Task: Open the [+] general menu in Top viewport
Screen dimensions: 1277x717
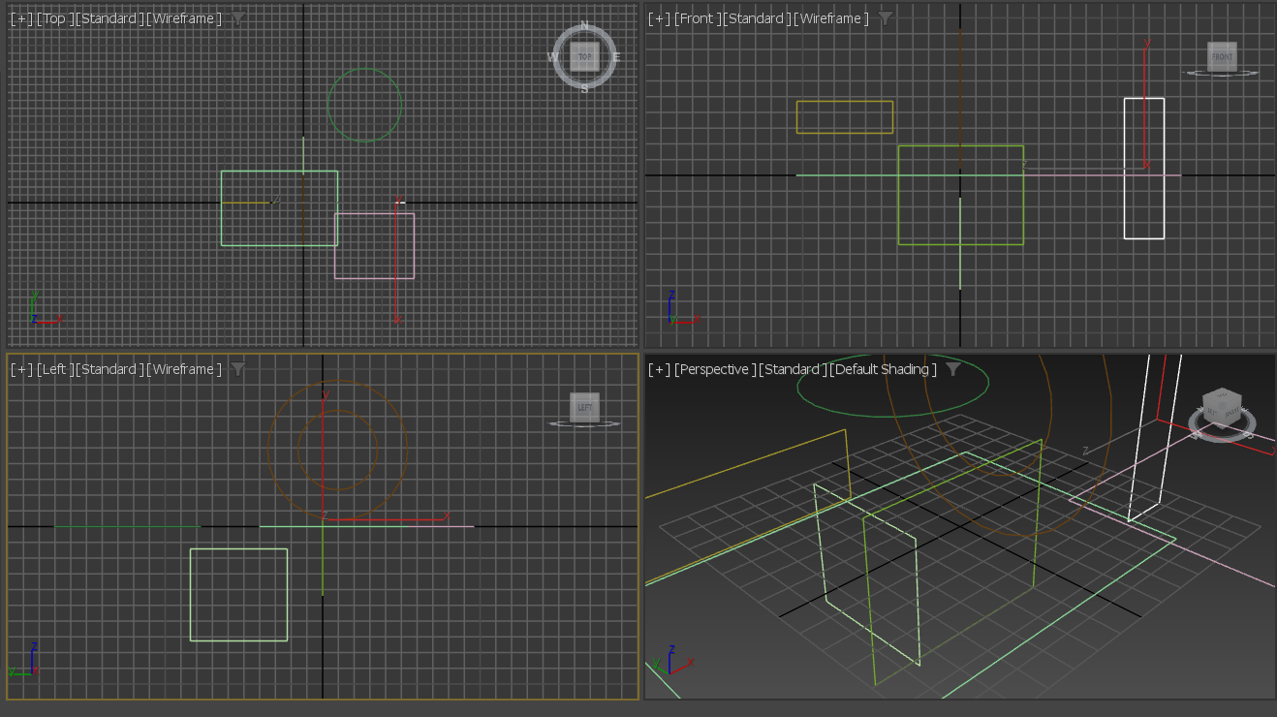Action: pos(21,18)
